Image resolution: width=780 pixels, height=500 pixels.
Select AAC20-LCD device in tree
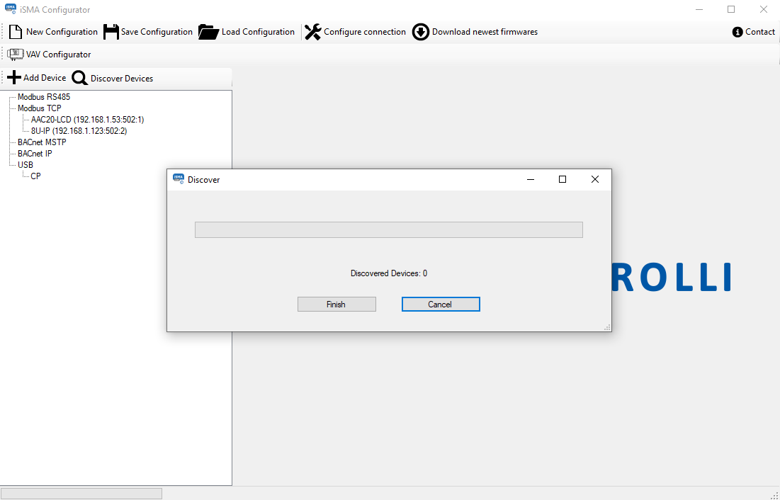(87, 120)
